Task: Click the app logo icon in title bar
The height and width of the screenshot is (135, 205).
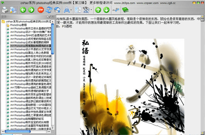Action: click(2, 2)
